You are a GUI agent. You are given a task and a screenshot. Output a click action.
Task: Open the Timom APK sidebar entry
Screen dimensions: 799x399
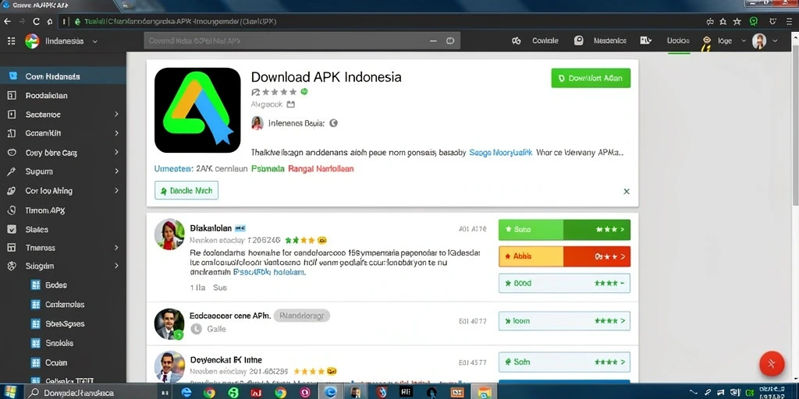(63, 210)
